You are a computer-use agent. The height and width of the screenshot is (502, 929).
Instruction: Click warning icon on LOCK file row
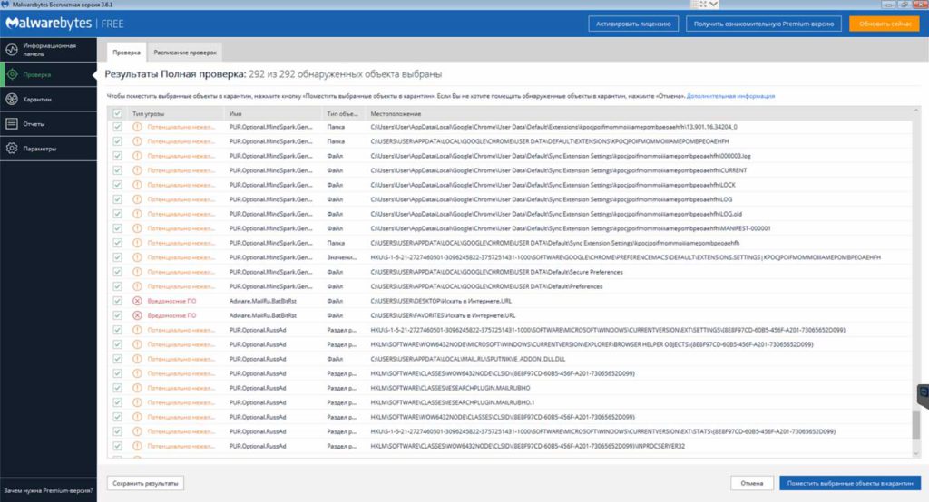[x=137, y=185]
